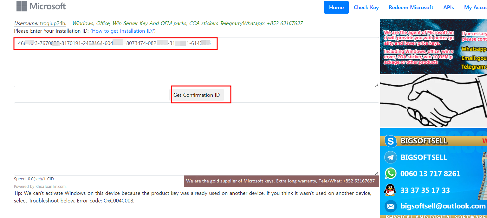Open the APIs nav link
This screenshot has height=218, width=487.
449,7
